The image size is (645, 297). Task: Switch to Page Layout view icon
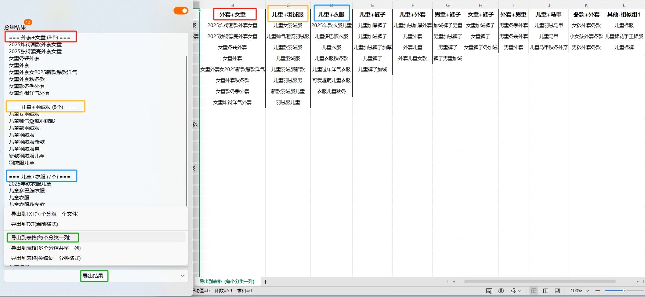557,291
